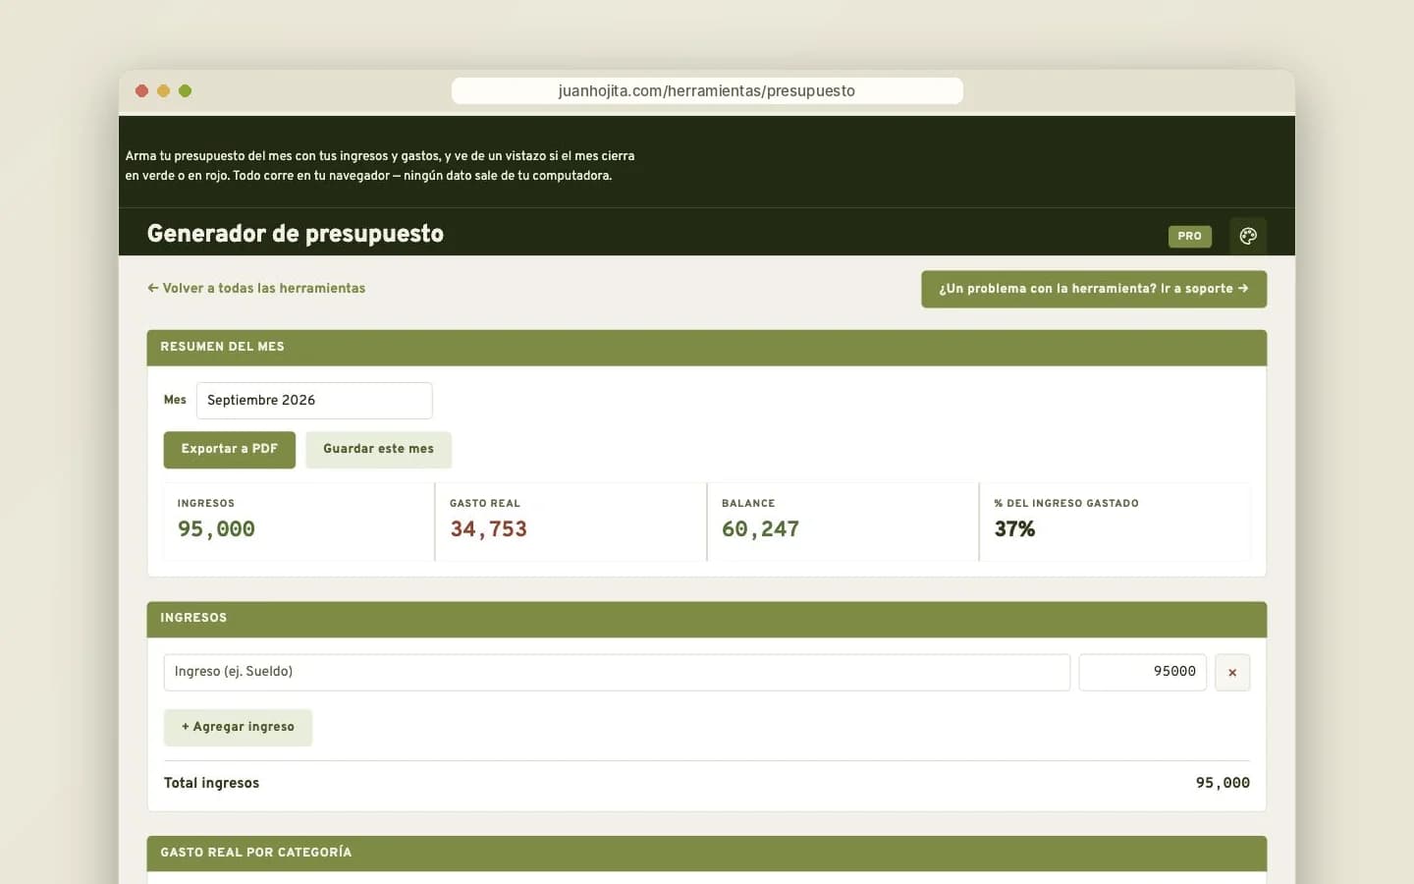Click the yellow minimize window dot
Screen dimensions: 1414x884
[163, 91]
